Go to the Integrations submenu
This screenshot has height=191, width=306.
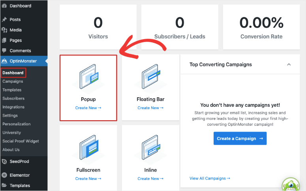(13, 107)
